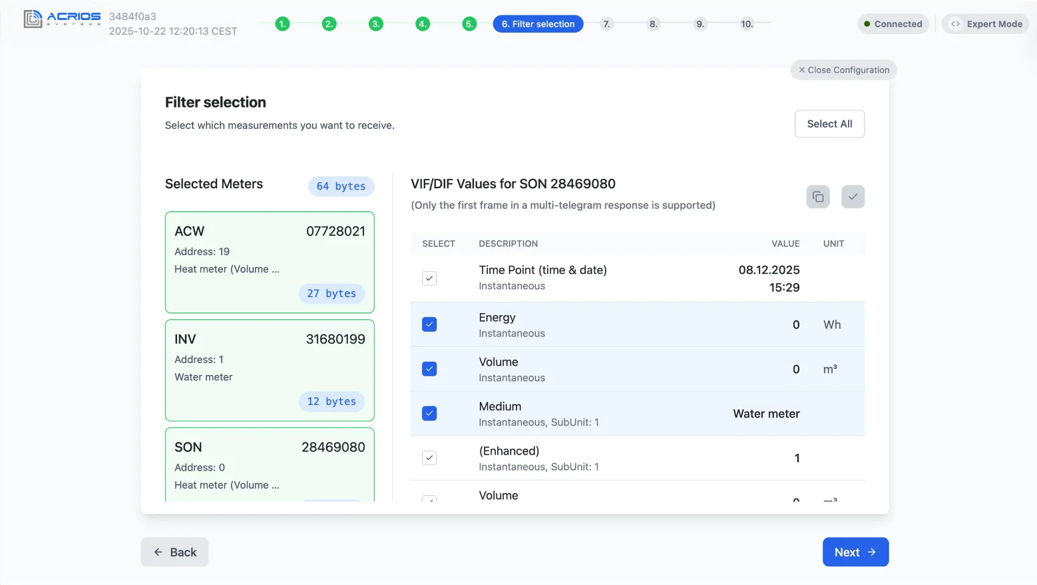Click the Wh unit cell
The height and width of the screenshot is (585, 1037).
832,324
